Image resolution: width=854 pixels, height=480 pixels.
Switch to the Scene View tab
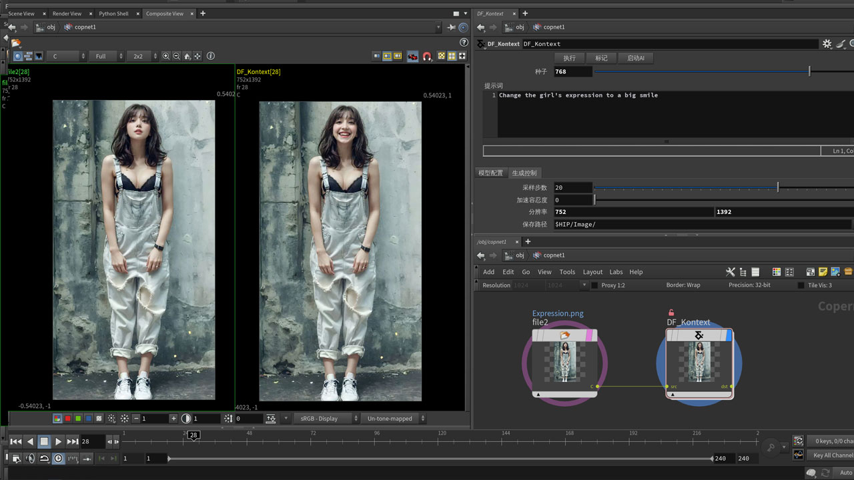click(x=21, y=13)
